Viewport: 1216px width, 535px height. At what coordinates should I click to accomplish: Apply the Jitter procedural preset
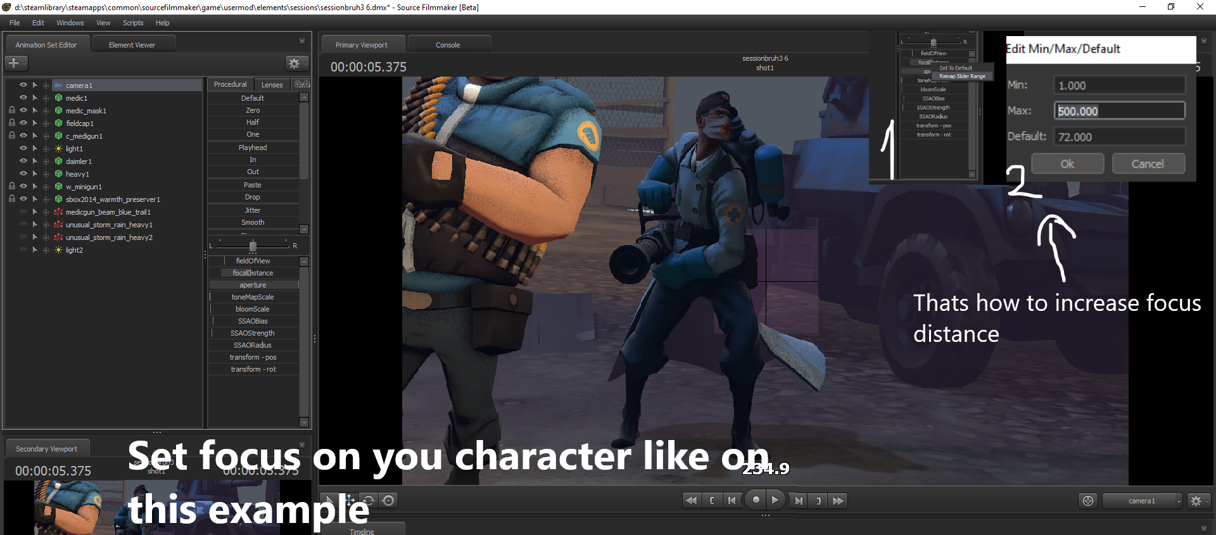click(x=253, y=210)
